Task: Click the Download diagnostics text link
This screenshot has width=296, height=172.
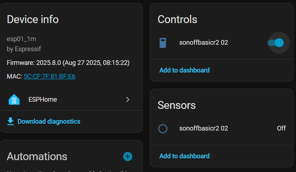Action: point(49,122)
